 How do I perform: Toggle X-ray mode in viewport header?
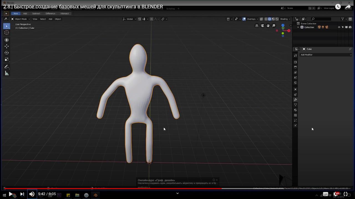tap(261, 19)
